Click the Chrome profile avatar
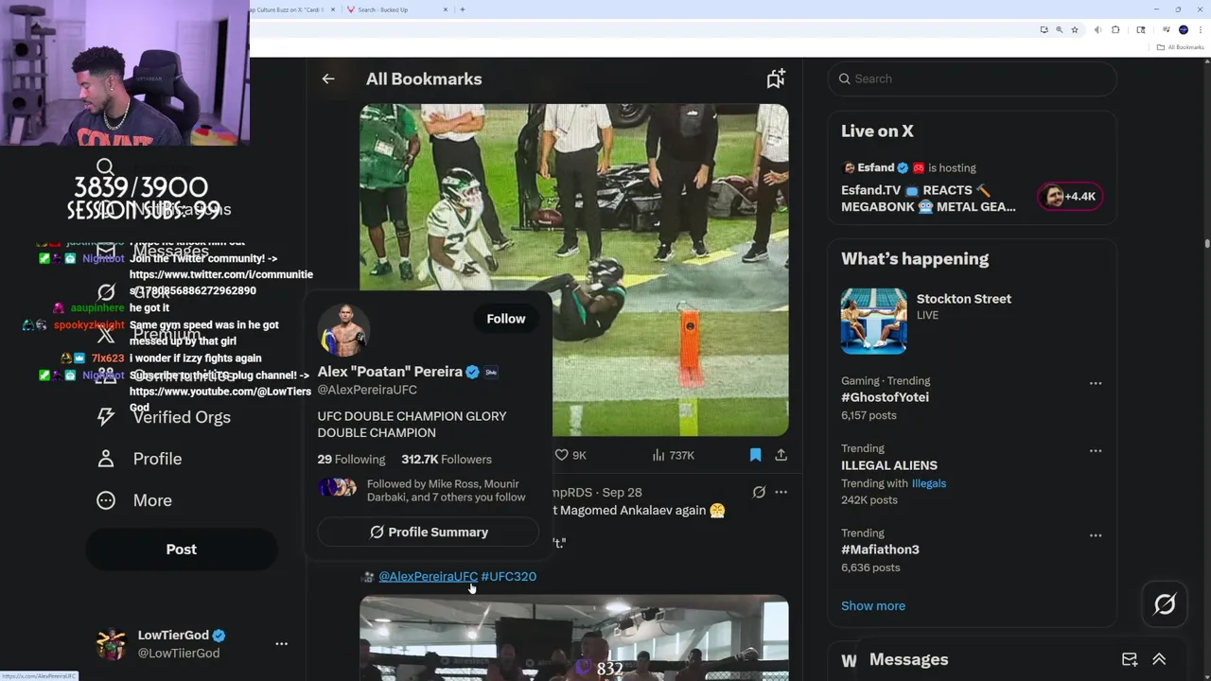 click(x=1184, y=30)
